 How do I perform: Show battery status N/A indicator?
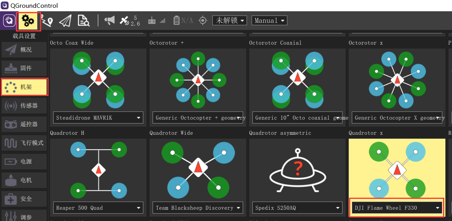(183, 21)
